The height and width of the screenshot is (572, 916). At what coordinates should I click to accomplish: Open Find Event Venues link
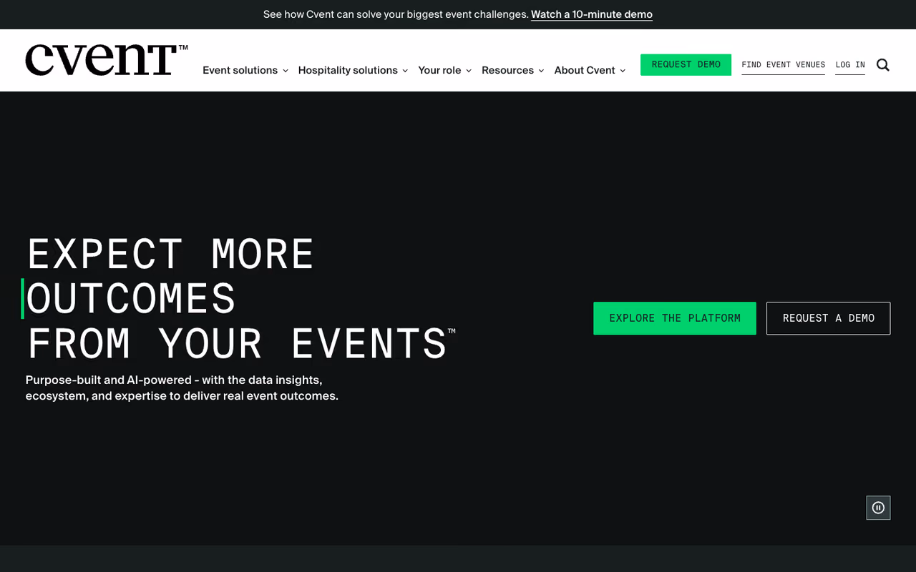(783, 65)
